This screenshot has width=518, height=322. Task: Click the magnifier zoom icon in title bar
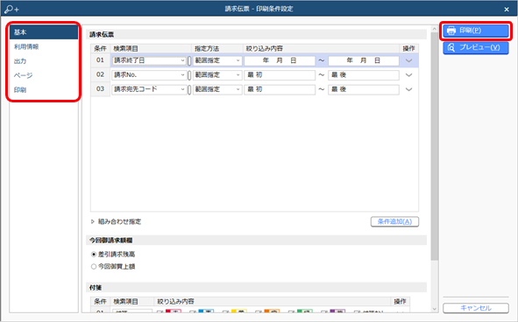(12, 9)
